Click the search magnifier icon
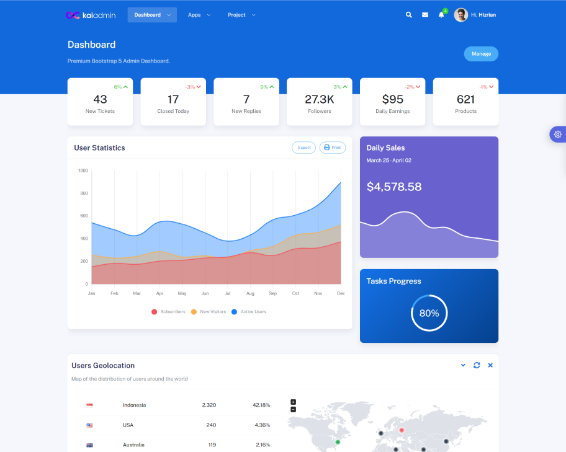Viewport: 566px width, 452px height. pos(408,15)
